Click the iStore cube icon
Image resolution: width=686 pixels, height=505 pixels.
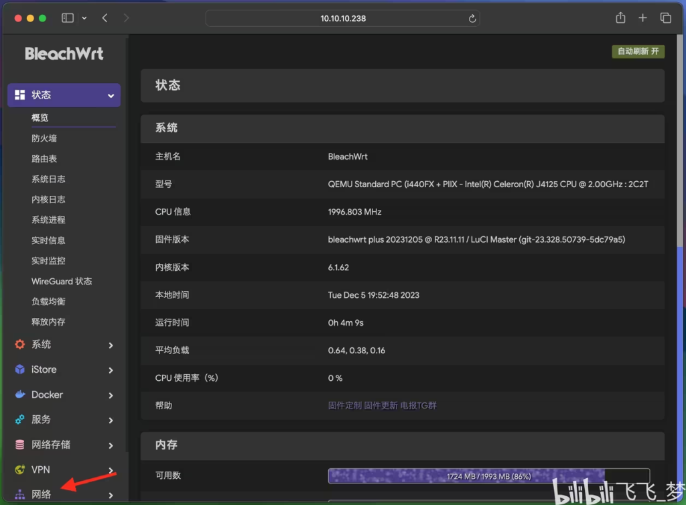coord(19,370)
